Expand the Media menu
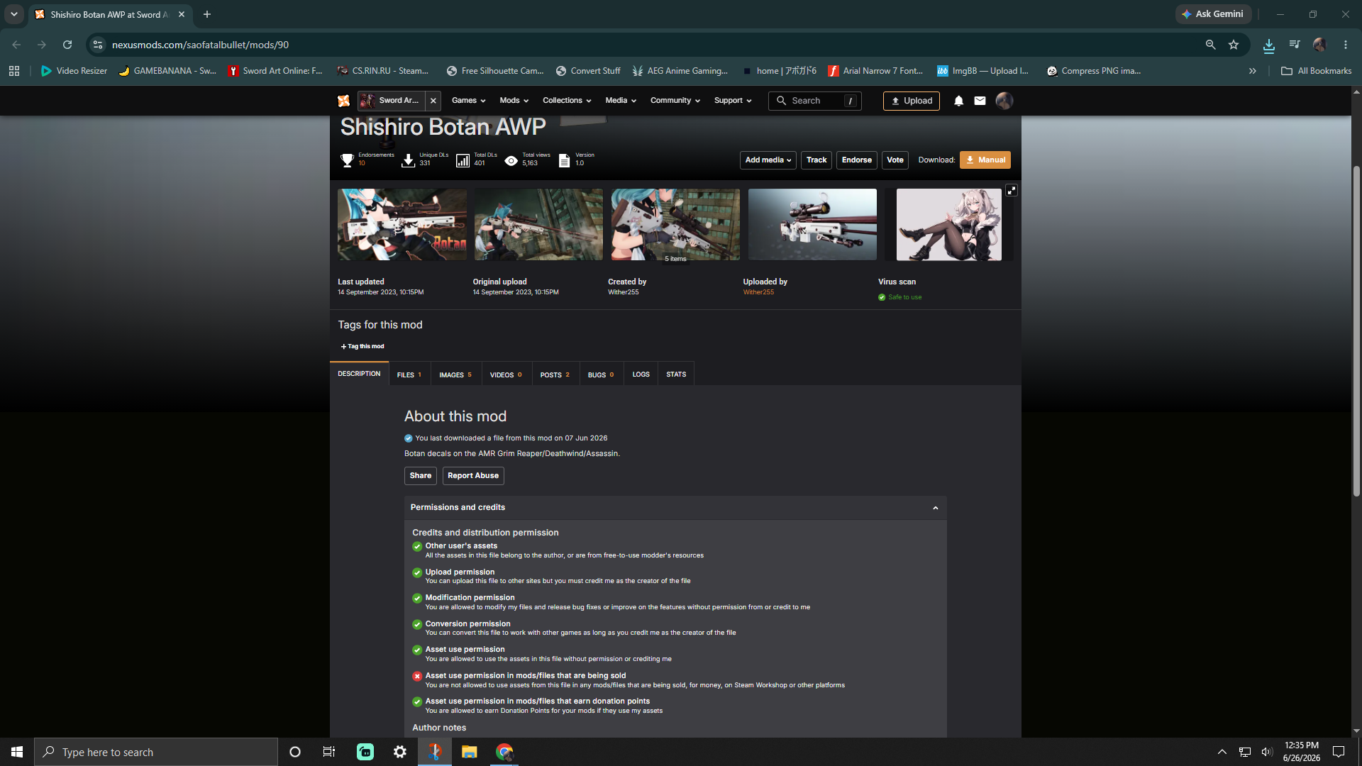 tap(621, 101)
